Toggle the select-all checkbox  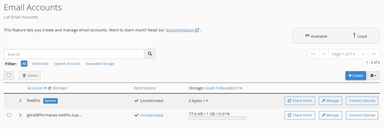9,75
